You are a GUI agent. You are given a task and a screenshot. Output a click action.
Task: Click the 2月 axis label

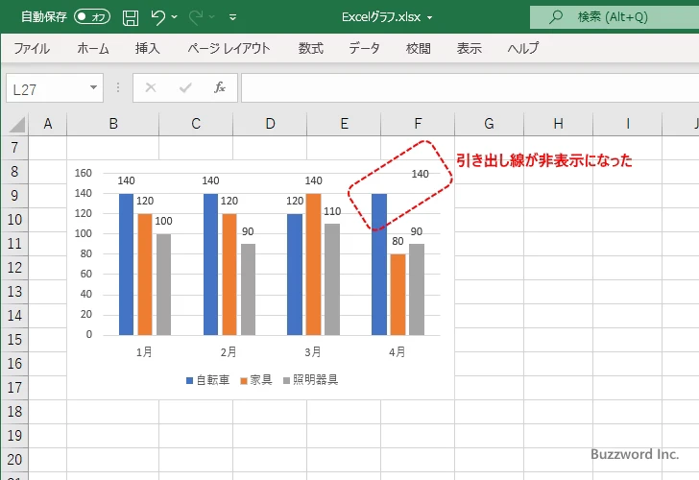tap(229, 352)
